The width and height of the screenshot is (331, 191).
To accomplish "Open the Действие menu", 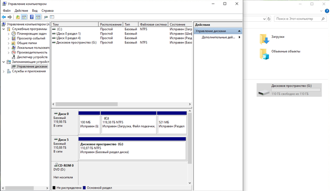I will 21,10.
